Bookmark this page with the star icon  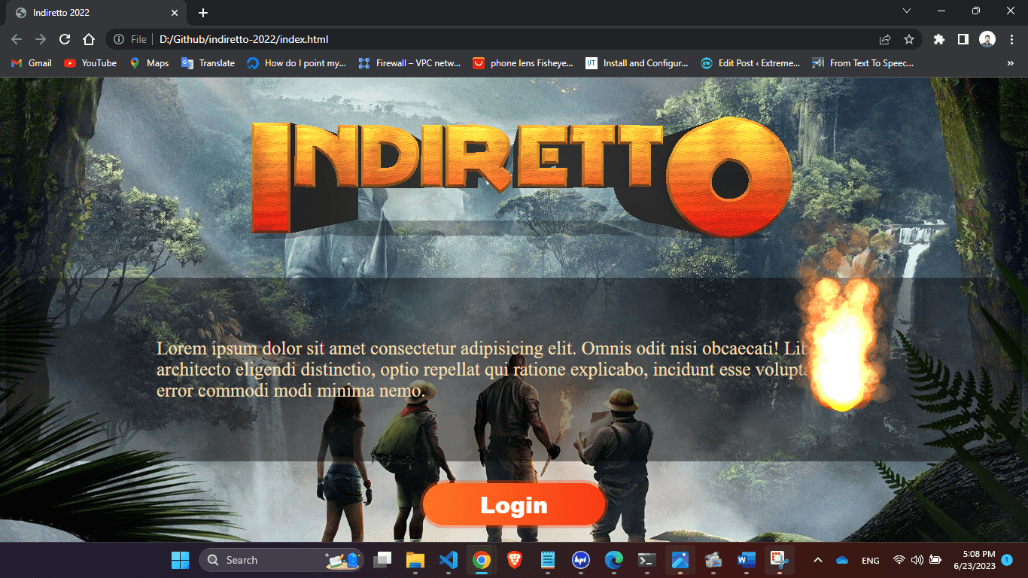(x=908, y=39)
